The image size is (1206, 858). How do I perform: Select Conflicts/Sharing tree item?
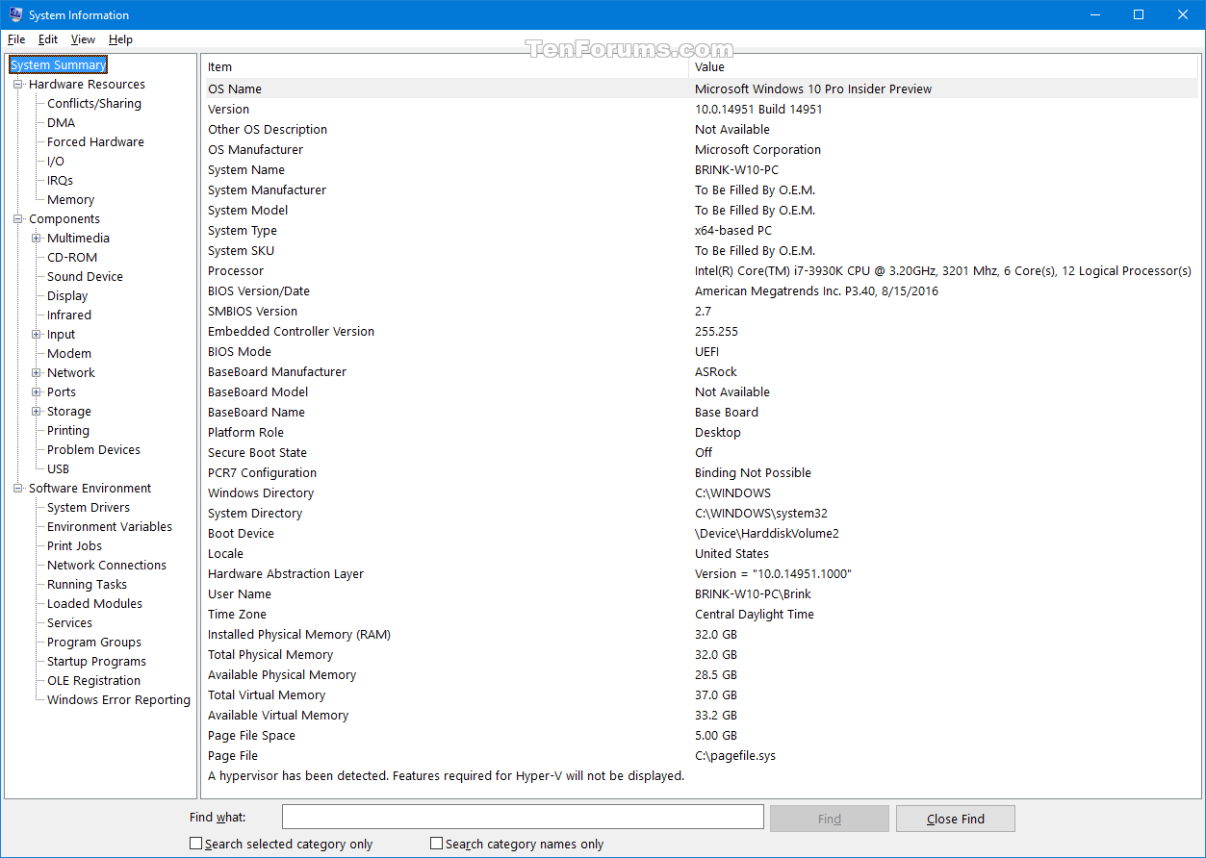click(x=94, y=103)
